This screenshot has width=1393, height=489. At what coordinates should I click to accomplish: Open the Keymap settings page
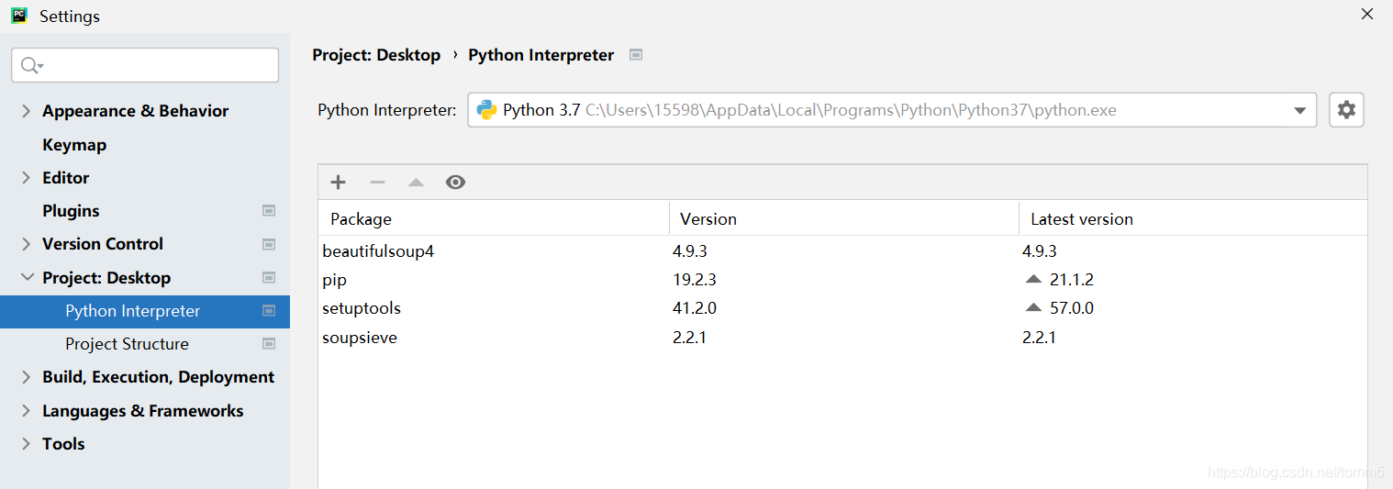74,145
